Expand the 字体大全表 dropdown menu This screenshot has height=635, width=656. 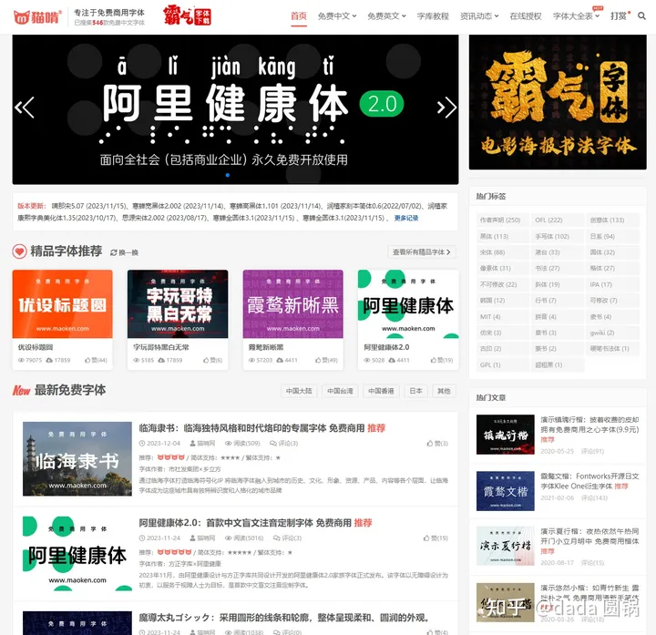click(x=576, y=15)
